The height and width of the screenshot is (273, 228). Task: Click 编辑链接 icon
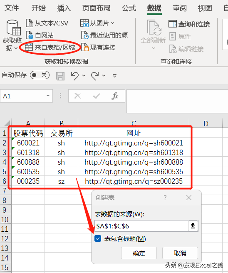tap(173, 49)
